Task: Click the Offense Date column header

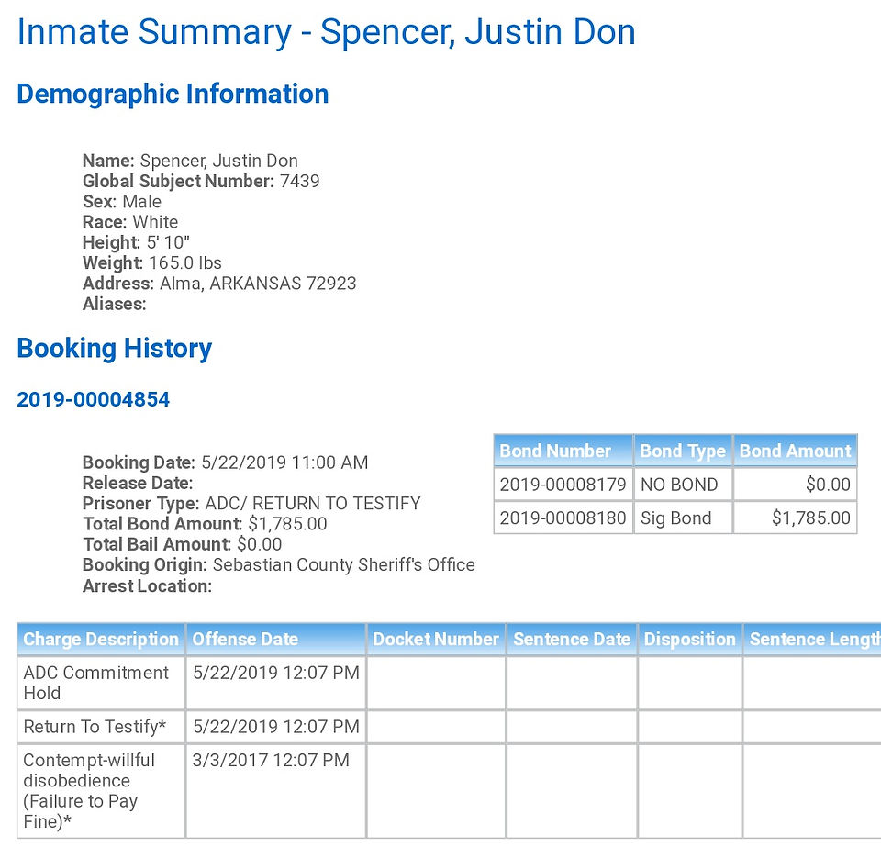Action: click(x=276, y=640)
